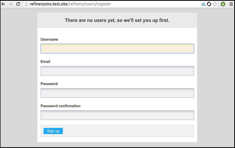The width and height of the screenshot is (235, 148).
Task: Click the Password confirmation label text
Action: coord(61,106)
